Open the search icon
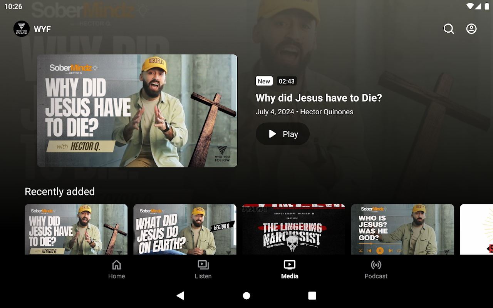This screenshot has height=308, width=493. tap(449, 29)
